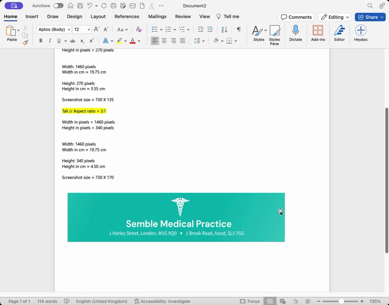389x305 pixels.
Task: Click the Comments button
Action: [x=296, y=17]
